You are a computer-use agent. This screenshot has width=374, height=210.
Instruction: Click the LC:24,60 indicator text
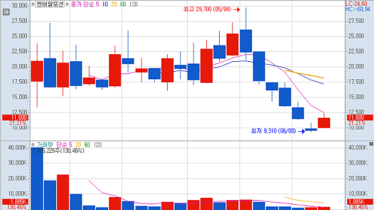(356, 3)
